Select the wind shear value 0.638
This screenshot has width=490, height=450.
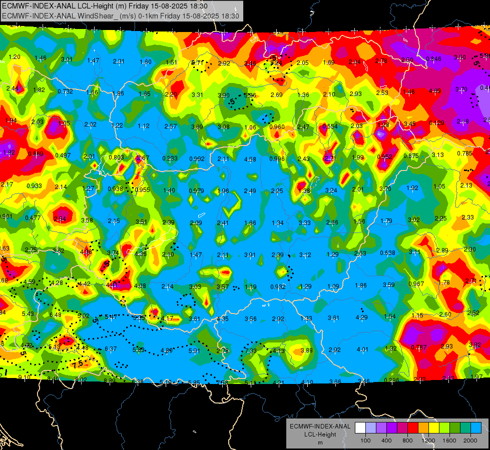coord(387,252)
